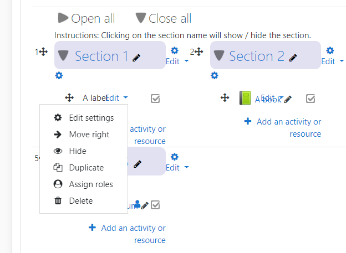346x253 pixels.
Task: Click the move handle beside Section 2
Action: tap(199, 52)
